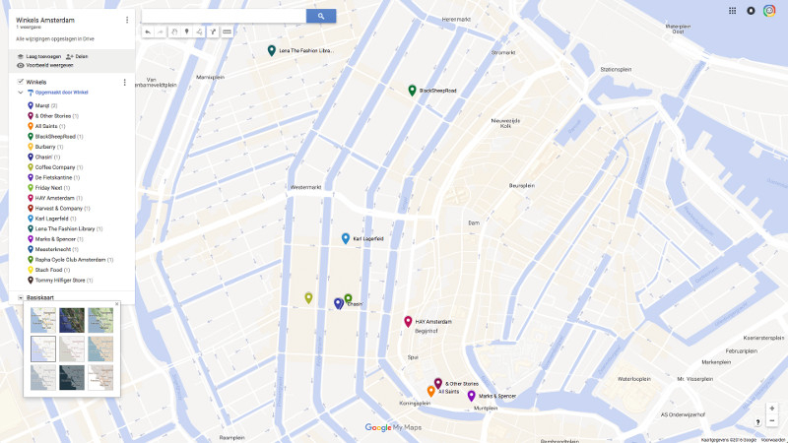Select the hand pan tool
Screen dimensions: 788x443
(174, 32)
